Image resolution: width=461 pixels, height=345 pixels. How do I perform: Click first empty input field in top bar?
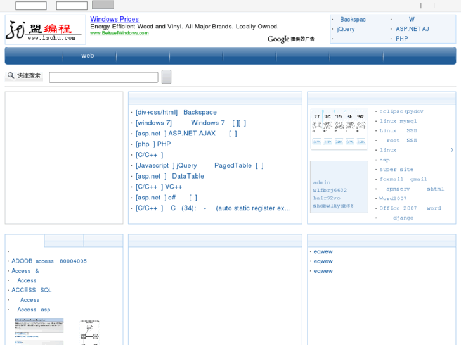pos(31,6)
